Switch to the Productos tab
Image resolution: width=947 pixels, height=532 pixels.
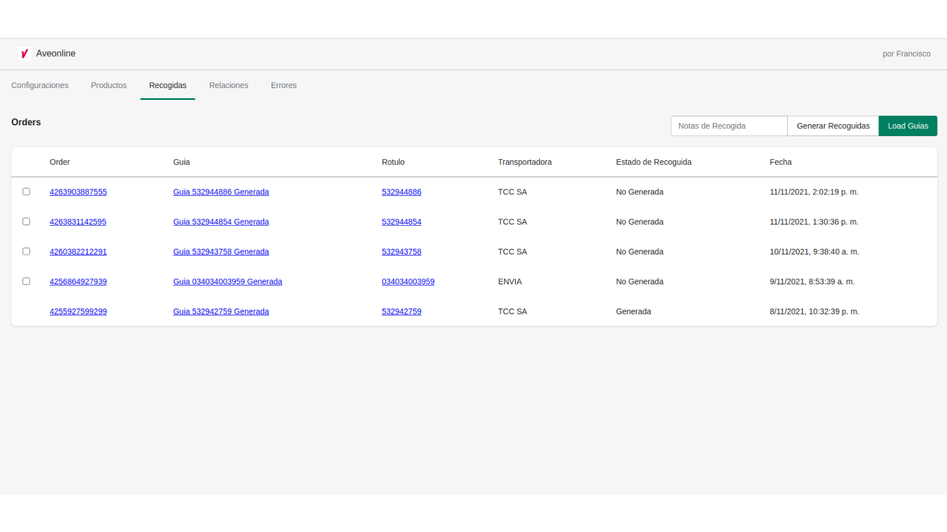[x=109, y=85]
